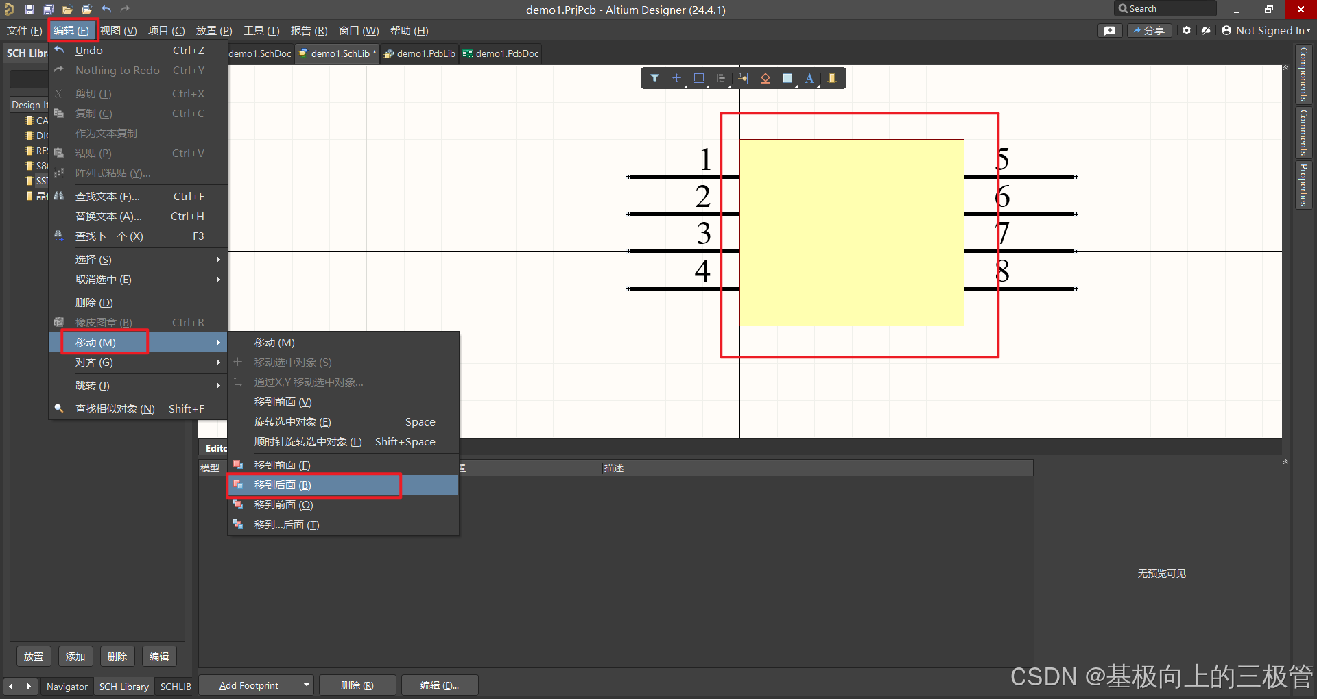The width and height of the screenshot is (1317, 699).
Task: Click the Save All icon
Action: tap(48, 10)
